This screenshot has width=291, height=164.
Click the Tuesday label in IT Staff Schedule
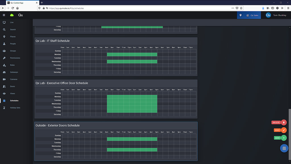[x=57, y=58]
